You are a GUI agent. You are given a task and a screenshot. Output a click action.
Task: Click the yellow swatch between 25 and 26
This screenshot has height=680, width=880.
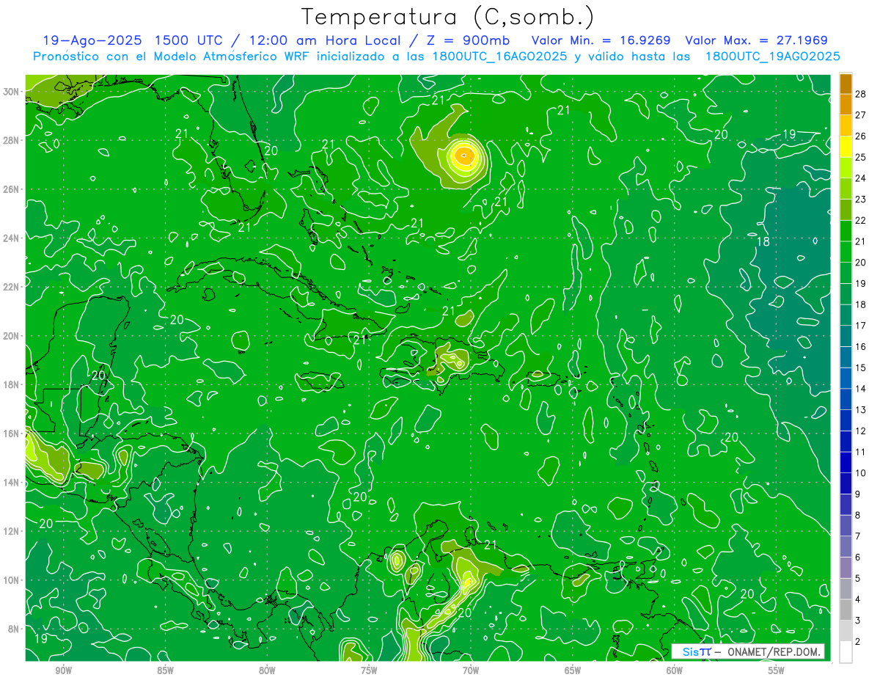pyautogui.click(x=846, y=146)
